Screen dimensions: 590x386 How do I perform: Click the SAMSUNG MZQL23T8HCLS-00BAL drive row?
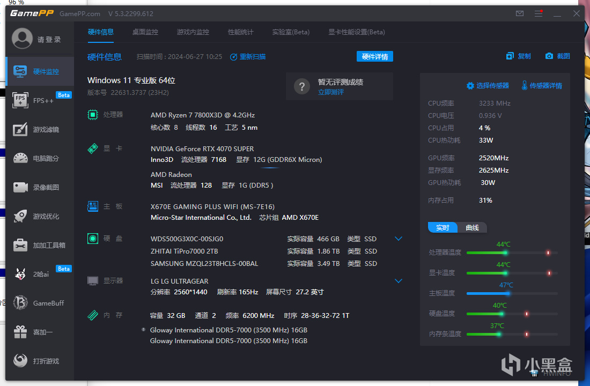point(264,264)
